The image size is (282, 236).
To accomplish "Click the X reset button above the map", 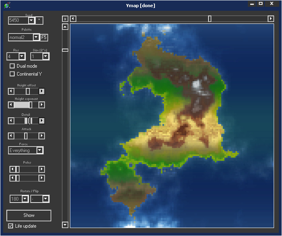I will [65, 19].
